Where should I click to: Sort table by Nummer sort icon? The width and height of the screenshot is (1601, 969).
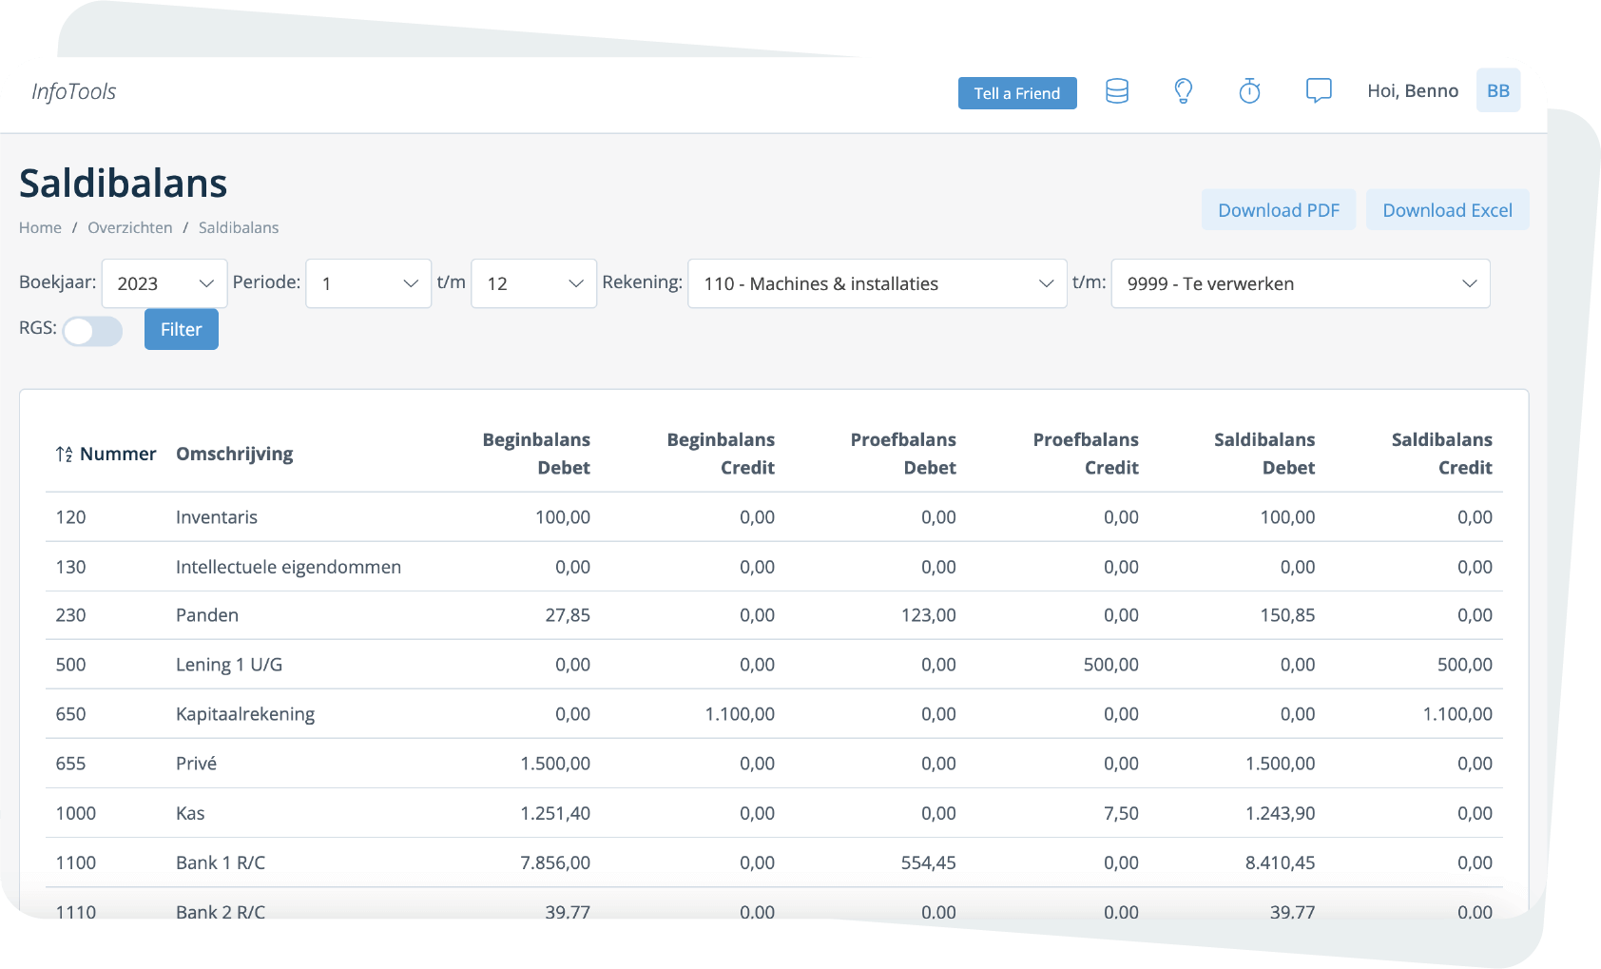click(64, 454)
